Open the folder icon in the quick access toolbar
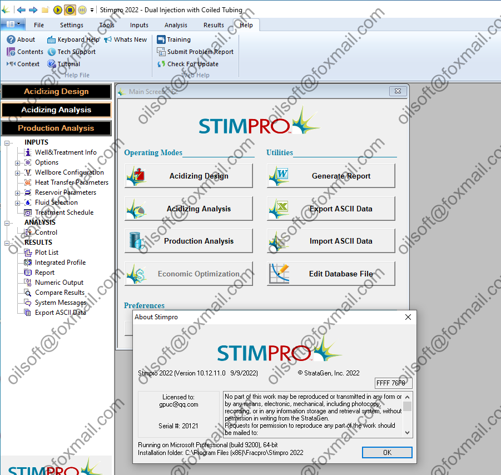The image size is (501, 475). tap(45, 10)
